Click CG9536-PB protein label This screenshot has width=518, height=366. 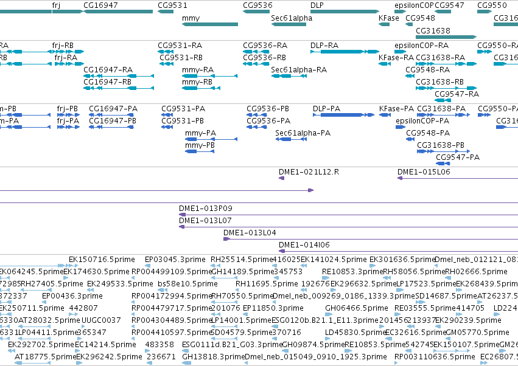point(268,109)
